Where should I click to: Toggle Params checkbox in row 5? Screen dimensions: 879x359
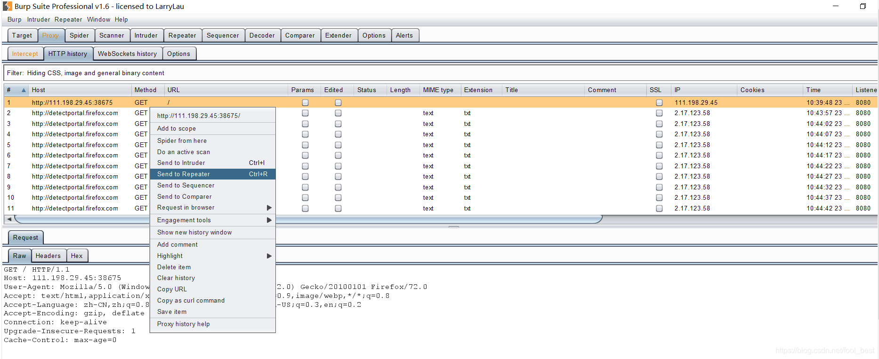(x=305, y=145)
